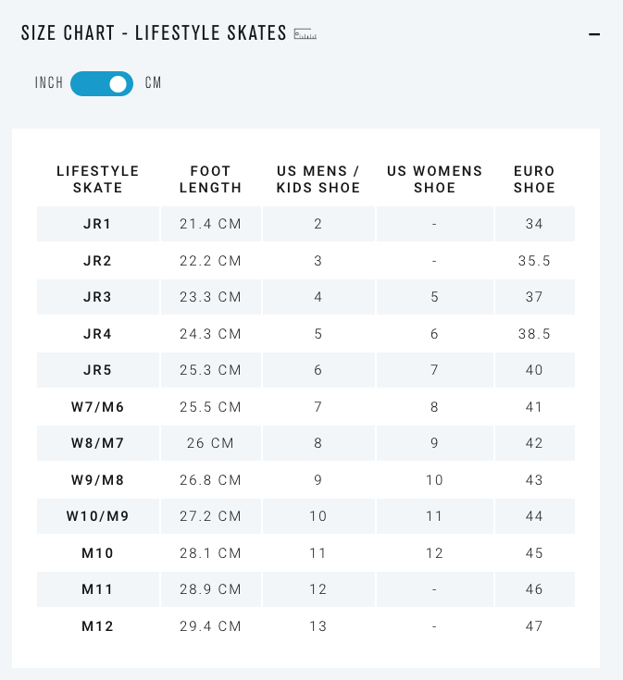Click the 26 CM foot length cell

[210, 443]
